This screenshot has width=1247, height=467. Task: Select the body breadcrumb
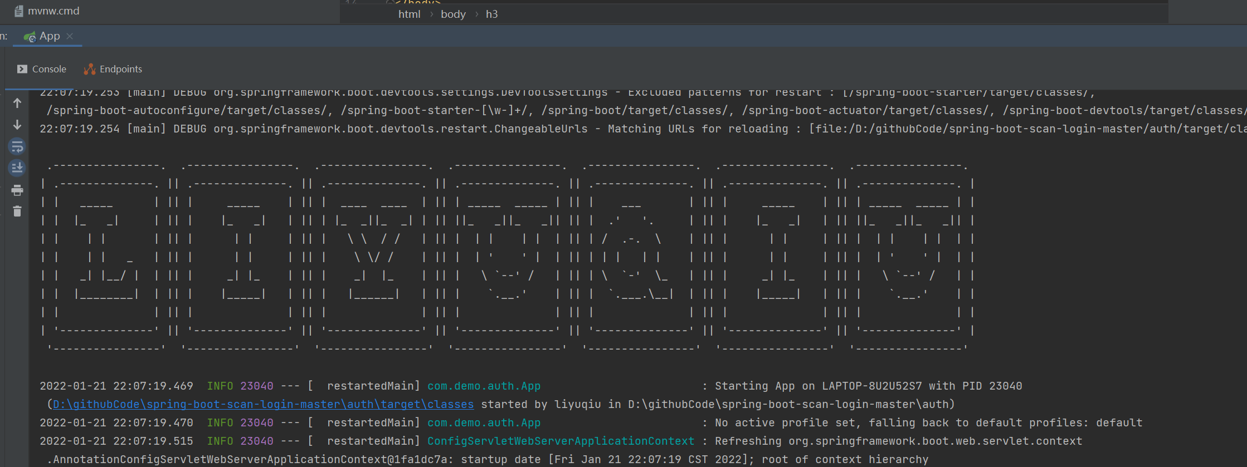453,14
